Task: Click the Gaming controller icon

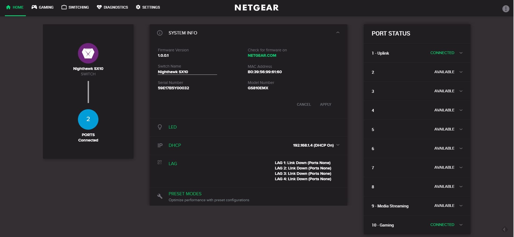Action: click(34, 7)
